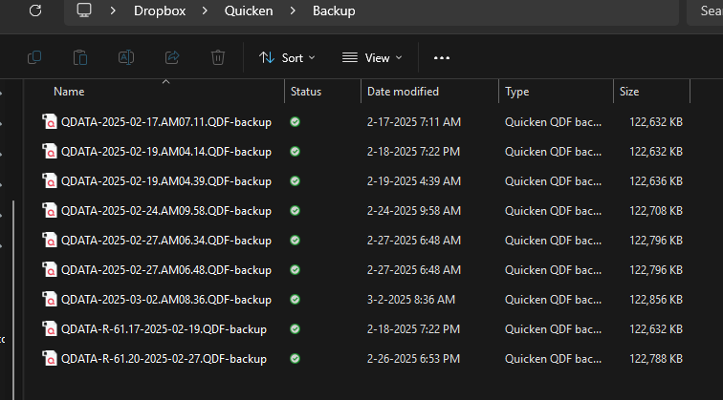This screenshot has width=723, height=400.
Task: Sort by Size column header
Action: click(x=629, y=92)
